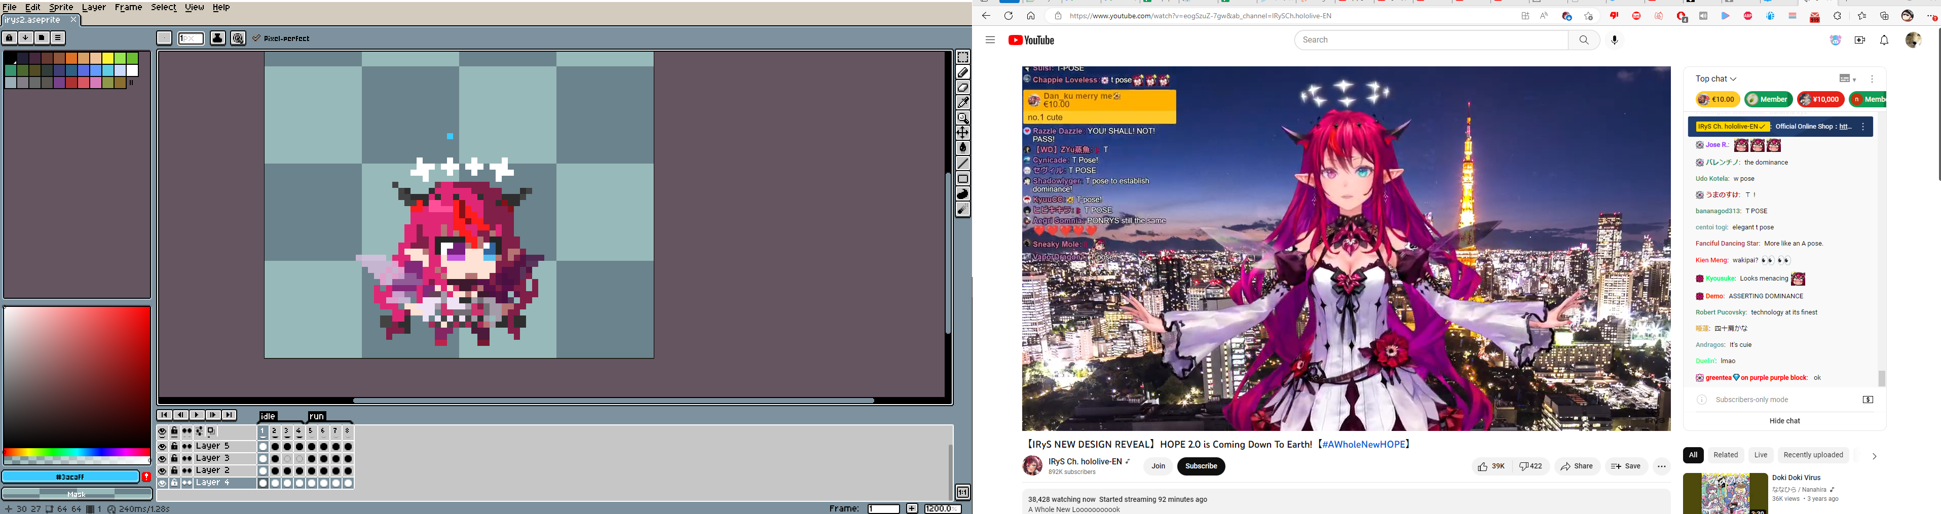The height and width of the screenshot is (514, 1941).
Task: Open YouTube notifications bell
Action: (1884, 40)
